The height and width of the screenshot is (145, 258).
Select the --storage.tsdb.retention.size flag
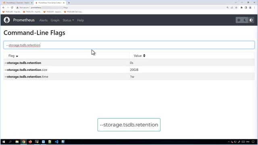click(x=26, y=70)
